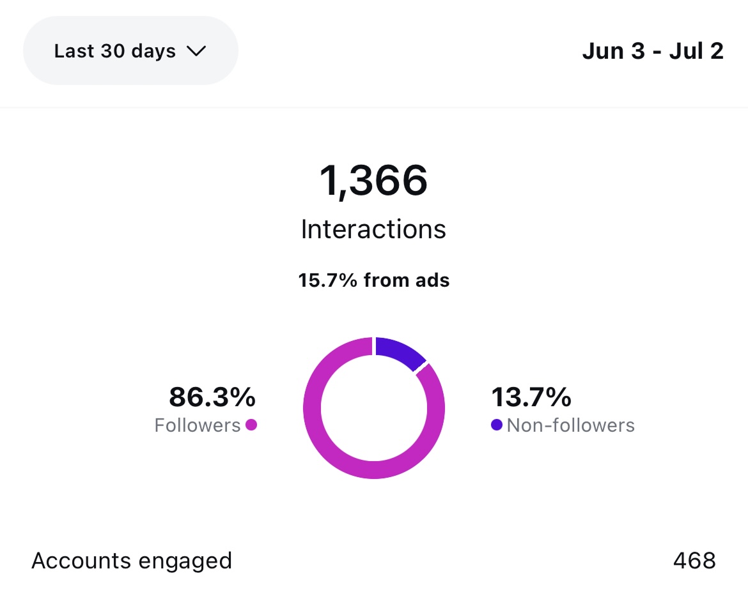Open the Last 30 days dropdown
The width and height of the screenshot is (748, 608).
tap(130, 50)
